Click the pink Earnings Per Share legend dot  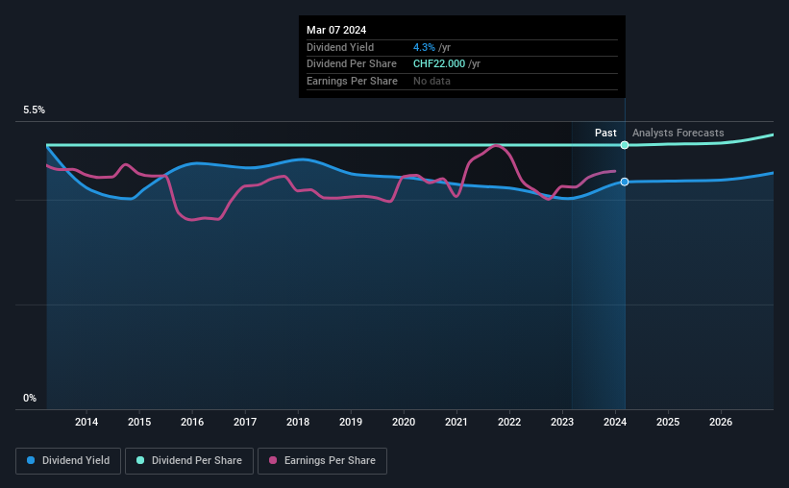pos(273,460)
